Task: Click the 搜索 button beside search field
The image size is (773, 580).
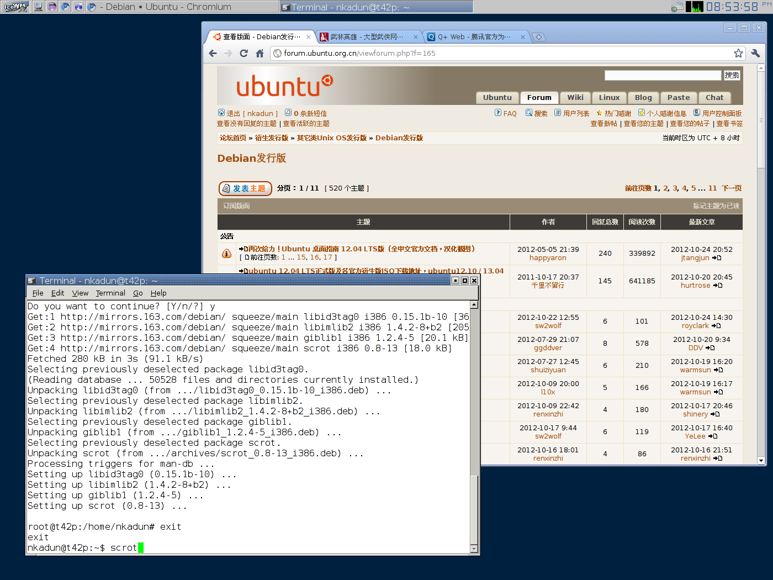Action: pos(732,75)
